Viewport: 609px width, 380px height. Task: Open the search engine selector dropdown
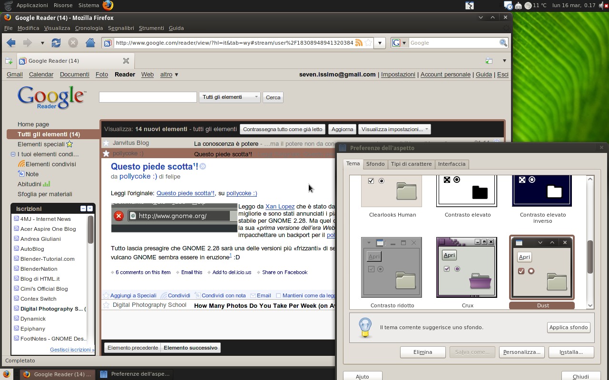(404, 43)
